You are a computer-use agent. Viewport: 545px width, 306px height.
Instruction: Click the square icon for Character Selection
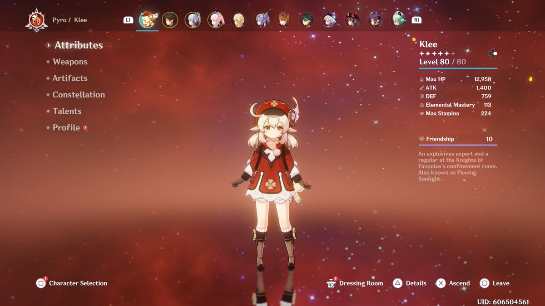pyautogui.click(x=41, y=283)
